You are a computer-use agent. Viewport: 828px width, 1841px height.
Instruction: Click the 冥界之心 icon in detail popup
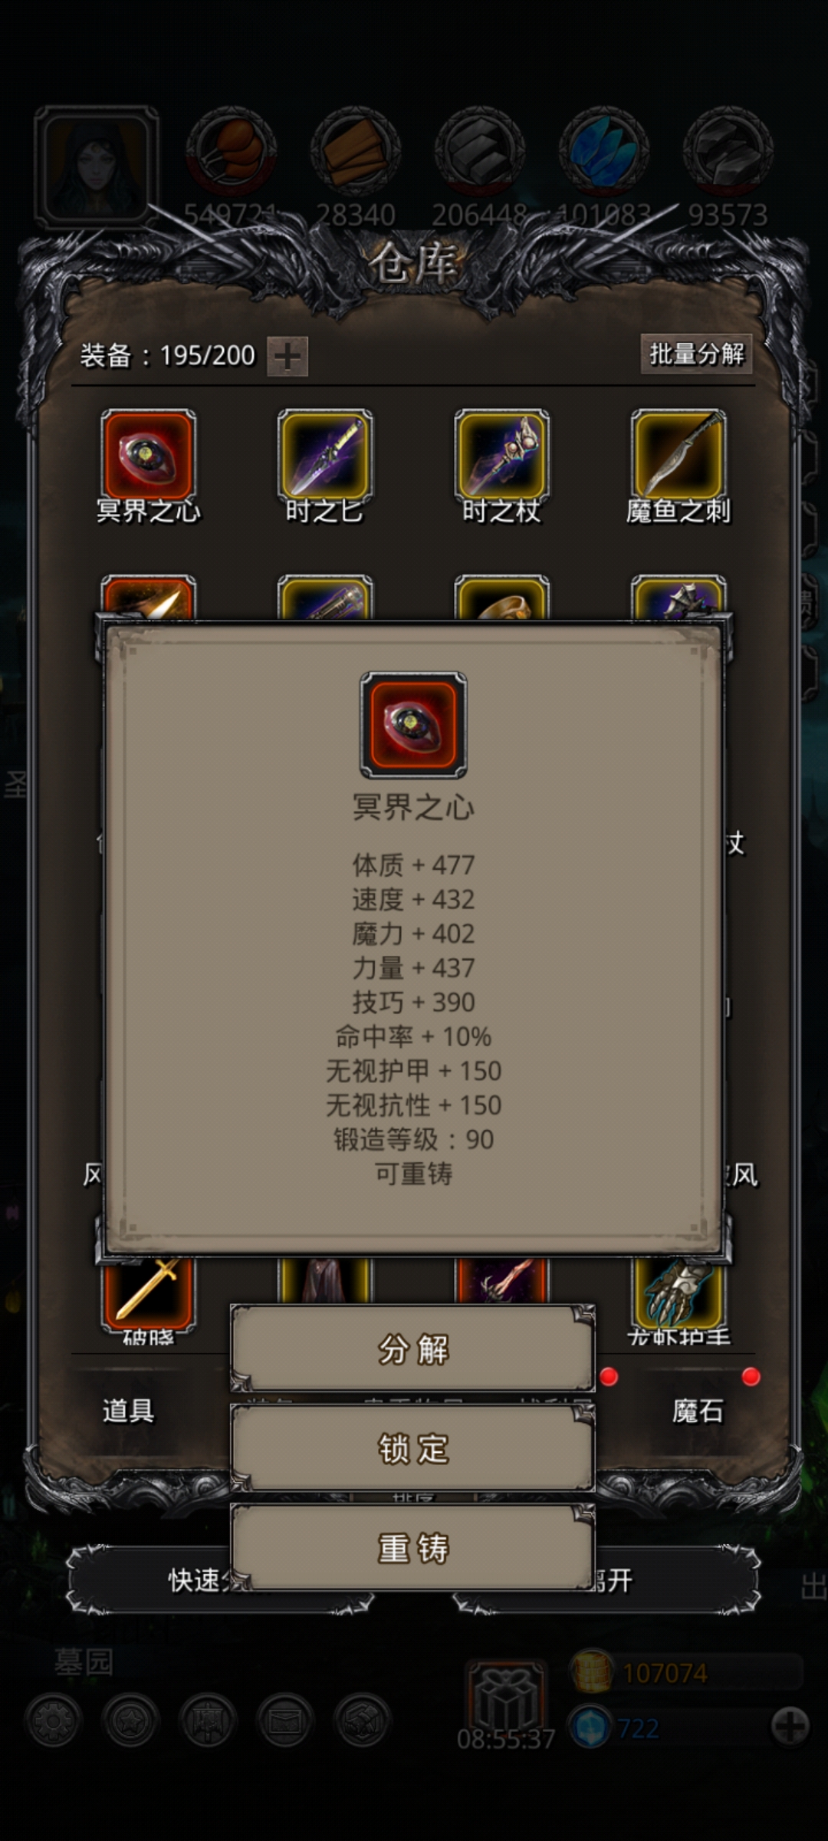[x=413, y=725]
